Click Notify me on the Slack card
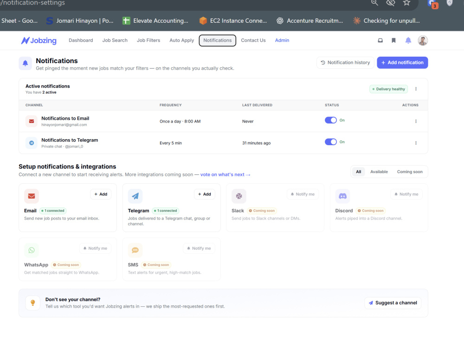Viewport: 464px width, 348px height. (x=303, y=194)
